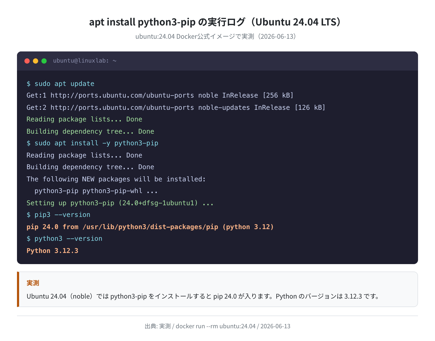Click the Get:2 noble-updates InRelease URL line
Image resolution: width=435 pixels, height=341 pixels.
pyautogui.click(x=176, y=107)
